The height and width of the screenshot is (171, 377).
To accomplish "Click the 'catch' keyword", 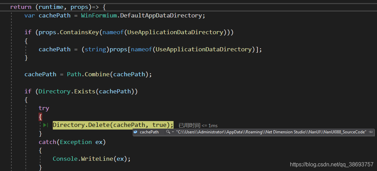I will [47, 142].
